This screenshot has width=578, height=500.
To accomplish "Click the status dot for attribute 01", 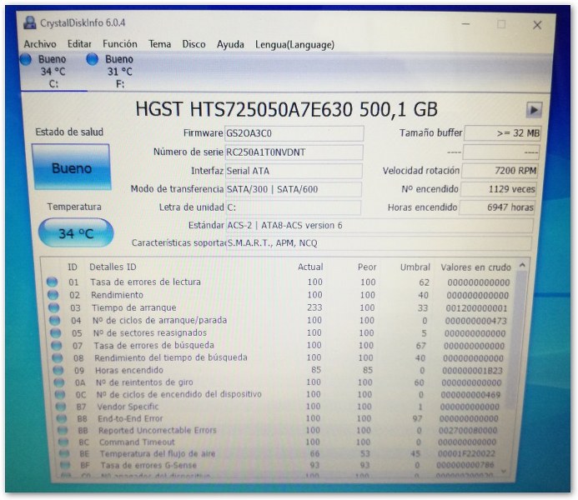I will (52, 282).
